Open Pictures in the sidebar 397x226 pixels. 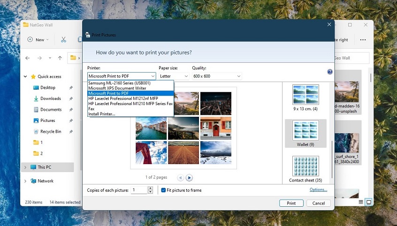tap(47, 121)
